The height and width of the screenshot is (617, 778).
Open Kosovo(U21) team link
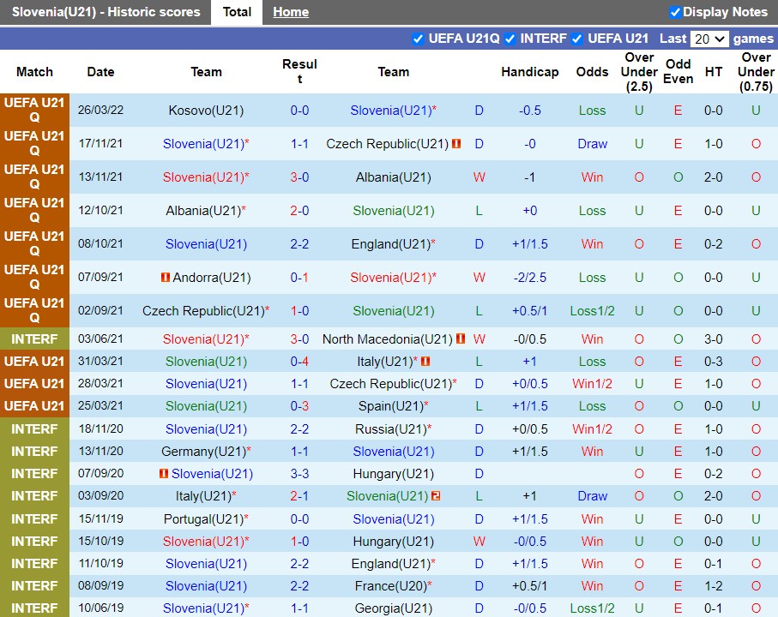[x=206, y=111]
